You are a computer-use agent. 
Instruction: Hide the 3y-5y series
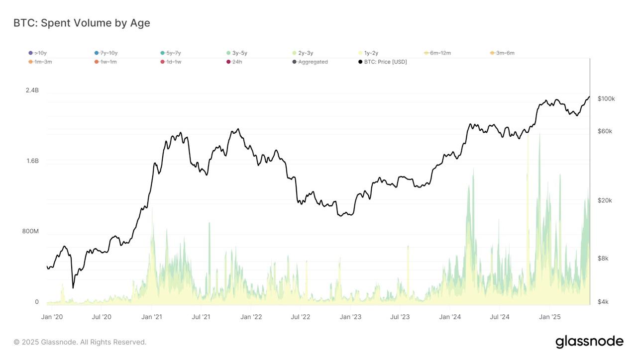pyautogui.click(x=237, y=53)
